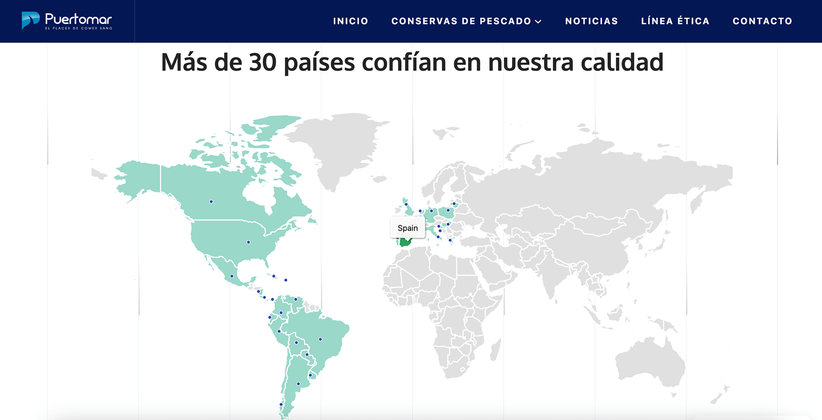Viewport: 822px width, 420px height.
Task: Select the marker dot on the United Kingdom
Action: pos(406,204)
